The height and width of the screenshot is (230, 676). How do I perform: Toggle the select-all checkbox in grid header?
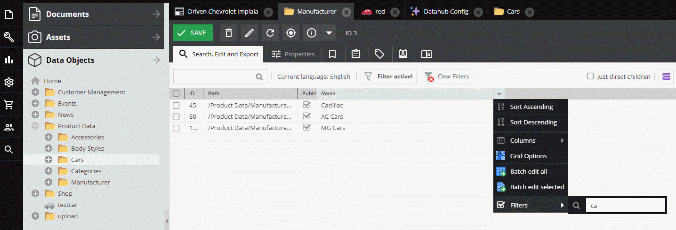pos(176,93)
